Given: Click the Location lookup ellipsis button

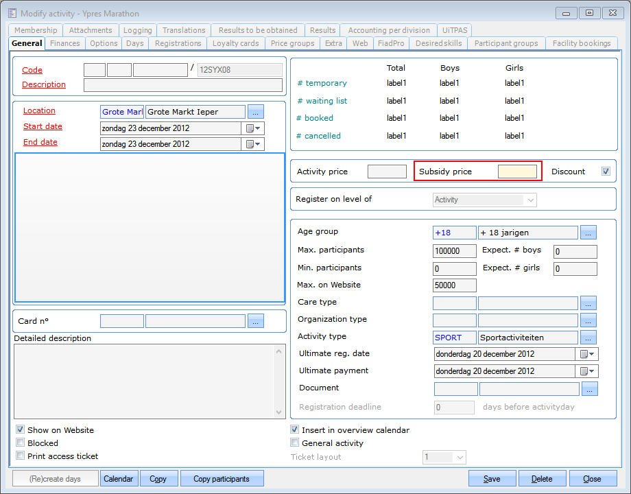Looking at the screenshot, I should (256, 111).
